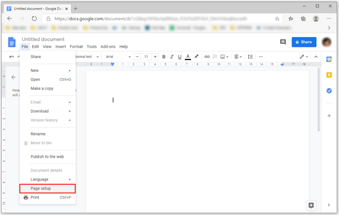This screenshot has height=215, width=339.
Task: Click the Untitled document title field
Action: click(43, 39)
